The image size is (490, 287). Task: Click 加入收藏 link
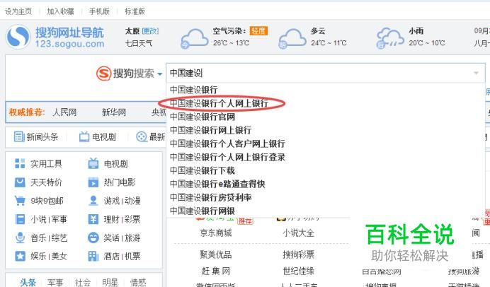tap(60, 11)
